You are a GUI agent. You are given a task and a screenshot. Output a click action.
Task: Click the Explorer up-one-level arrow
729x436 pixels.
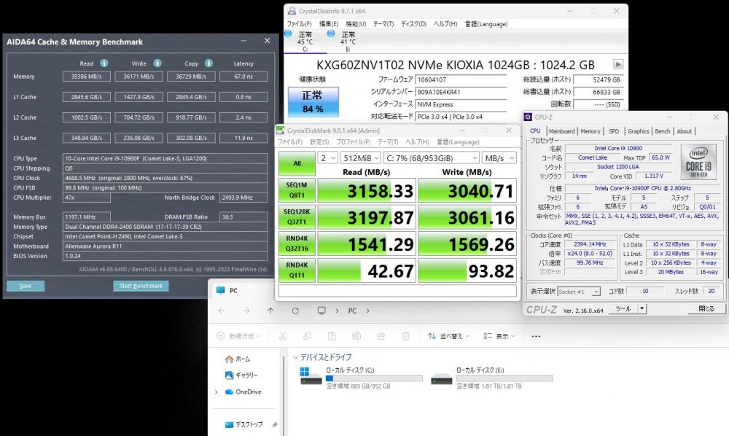click(270, 311)
